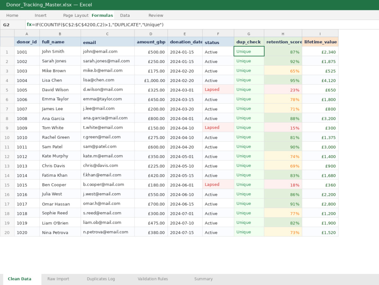
Task: Select column C header
Action: 107,34
